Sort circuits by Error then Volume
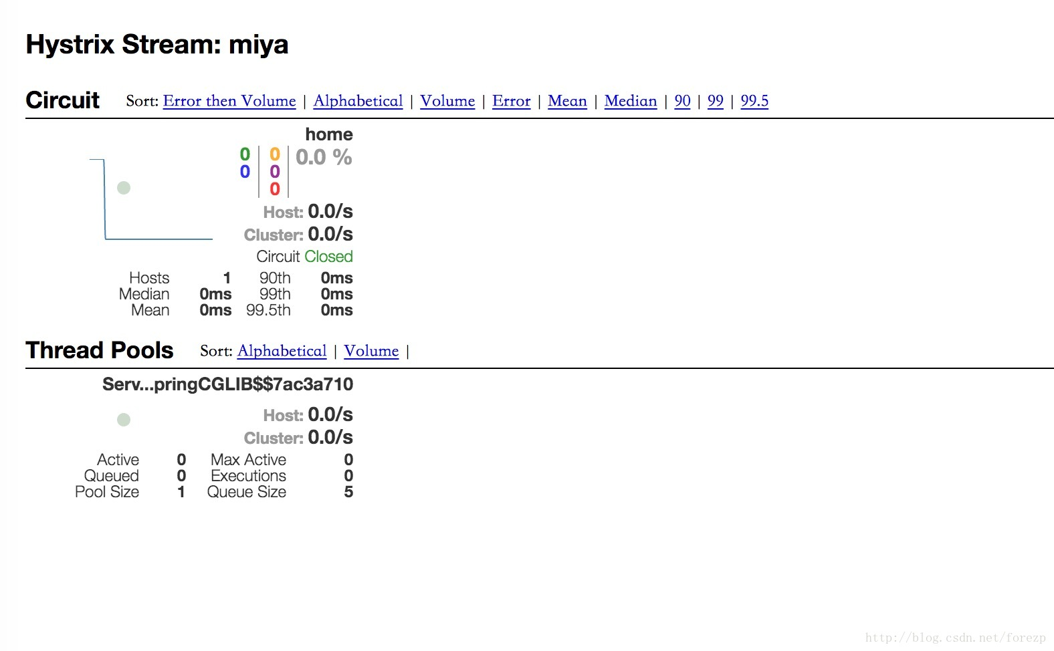This screenshot has height=651, width=1054. (229, 101)
